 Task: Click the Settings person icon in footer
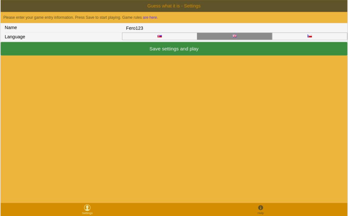click(87, 207)
